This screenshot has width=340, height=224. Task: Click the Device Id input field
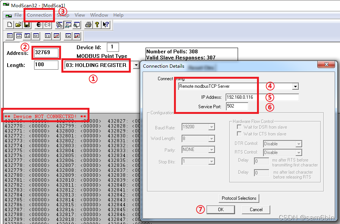pos(113,47)
